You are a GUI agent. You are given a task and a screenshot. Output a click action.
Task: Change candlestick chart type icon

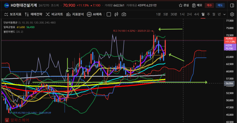pyautogui.click(x=116, y=14)
